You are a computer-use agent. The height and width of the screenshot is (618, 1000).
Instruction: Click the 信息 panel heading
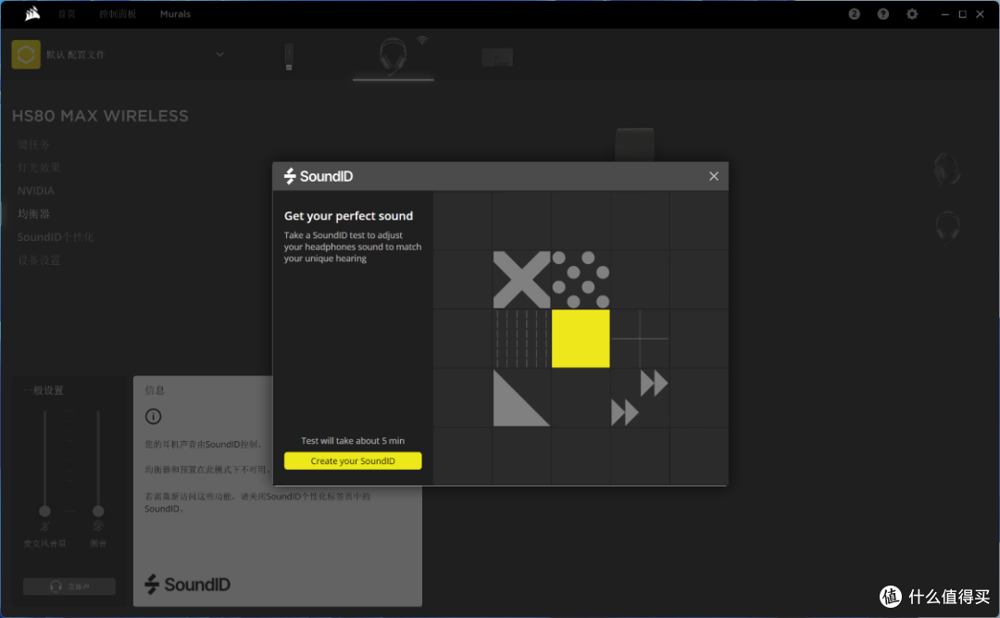[155, 390]
